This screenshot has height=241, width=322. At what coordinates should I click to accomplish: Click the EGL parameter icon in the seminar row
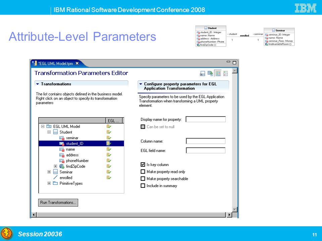point(109,138)
